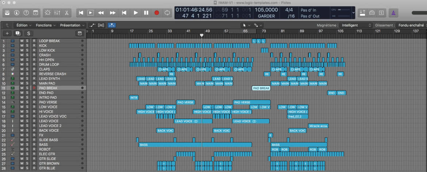Image resolution: width=427 pixels, height=172 pixels.
Task: Select the first BASS region
Action: coord(195,145)
